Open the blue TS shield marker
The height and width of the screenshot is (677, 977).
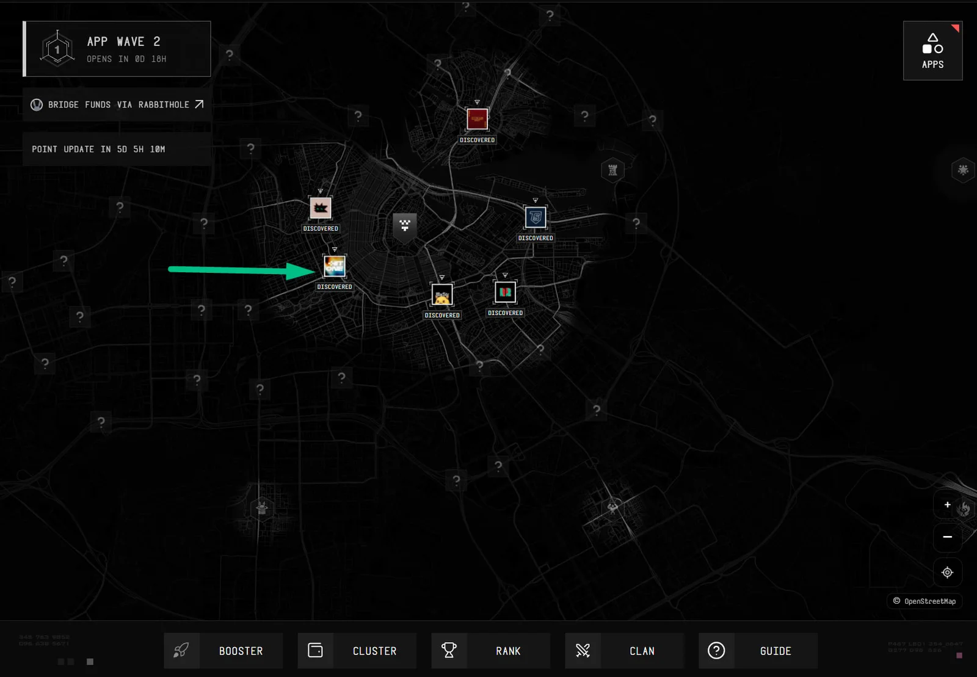click(536, 217)
